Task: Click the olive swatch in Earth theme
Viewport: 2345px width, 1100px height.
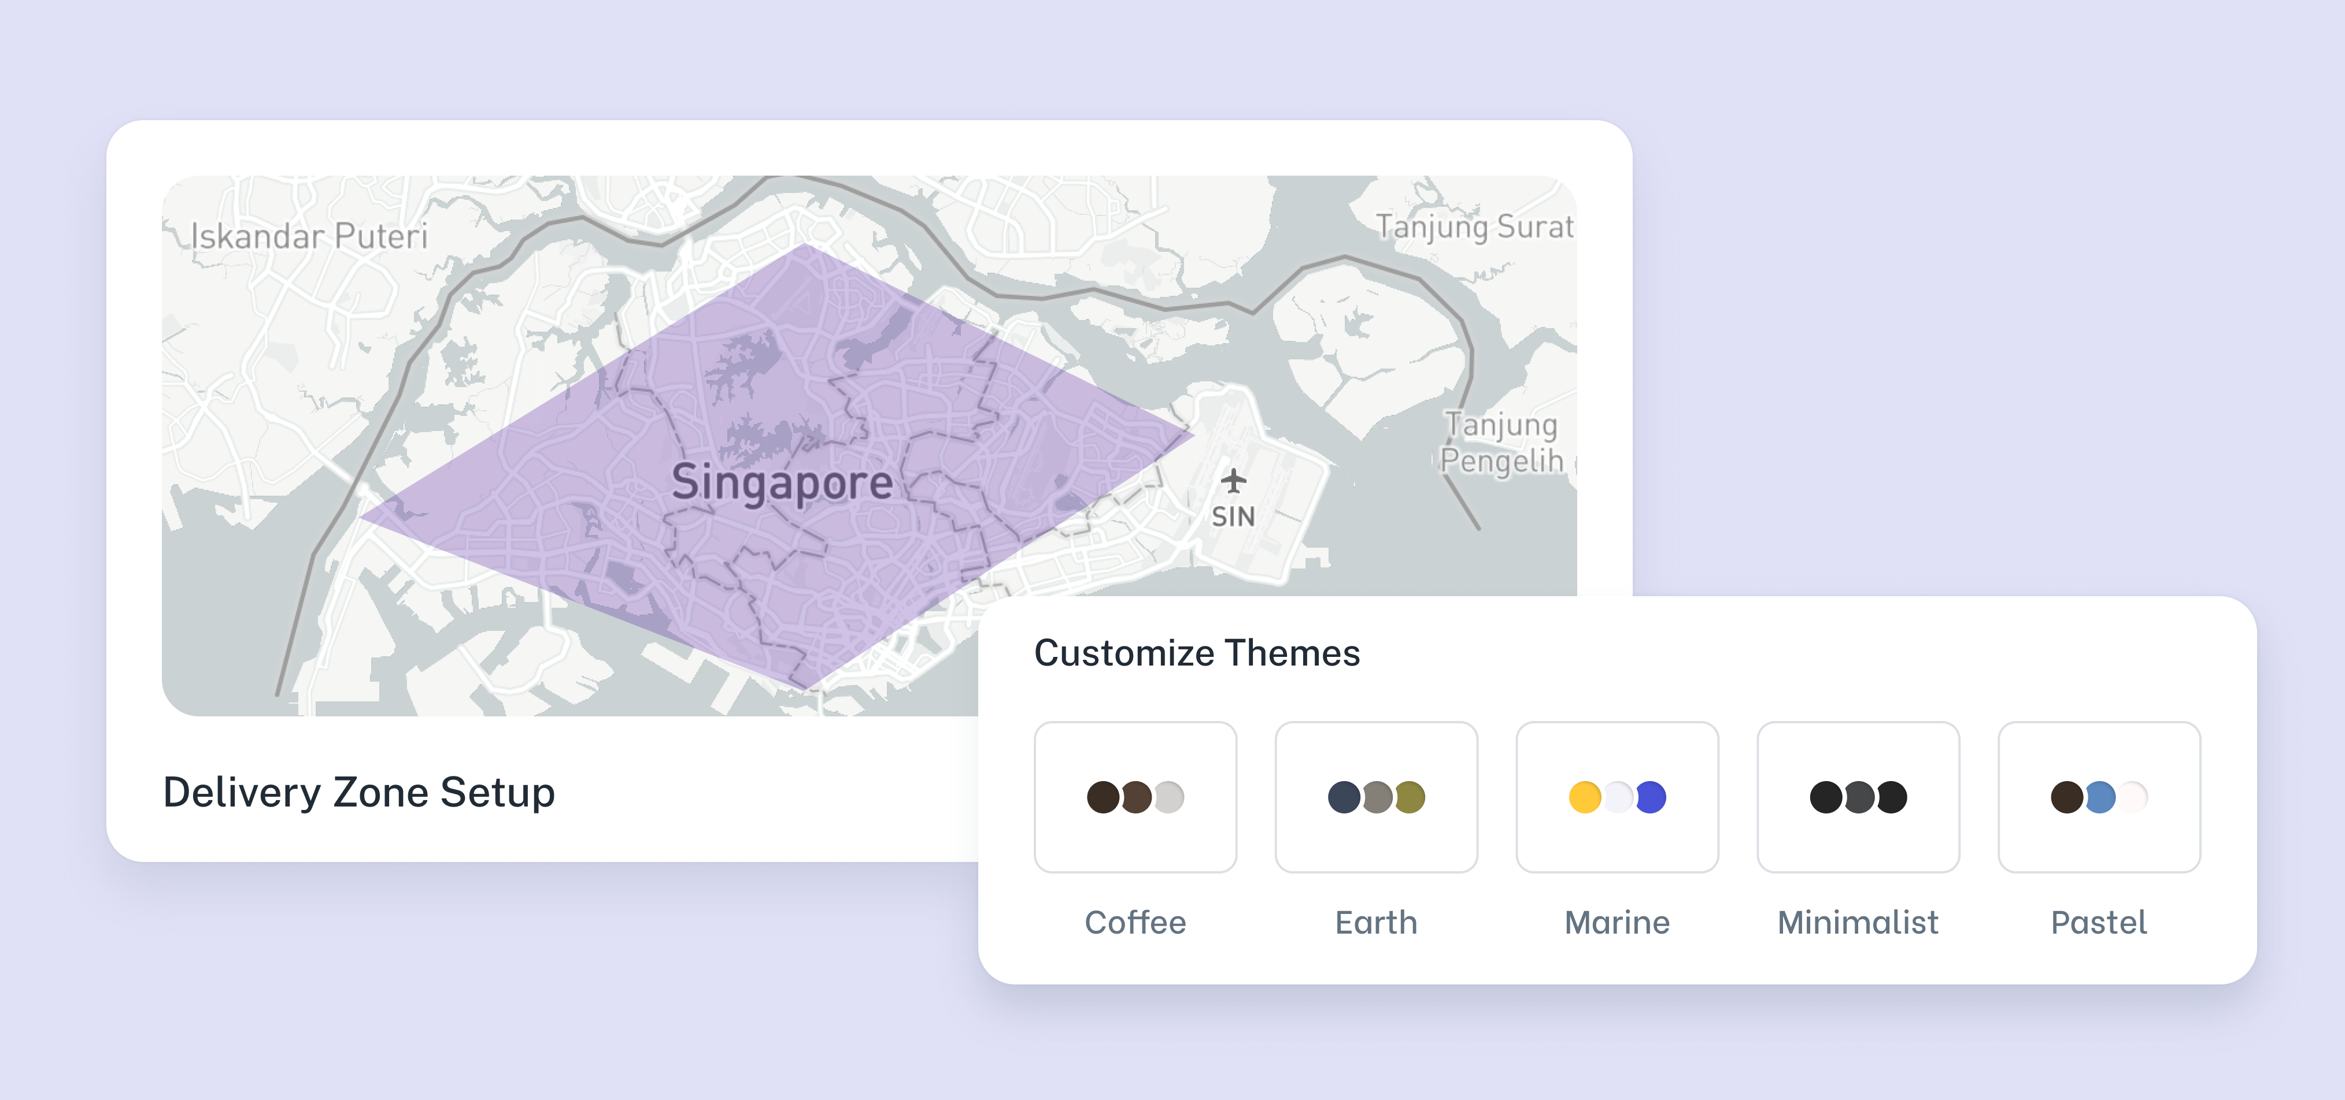Action: click(x=1411, y=798)
